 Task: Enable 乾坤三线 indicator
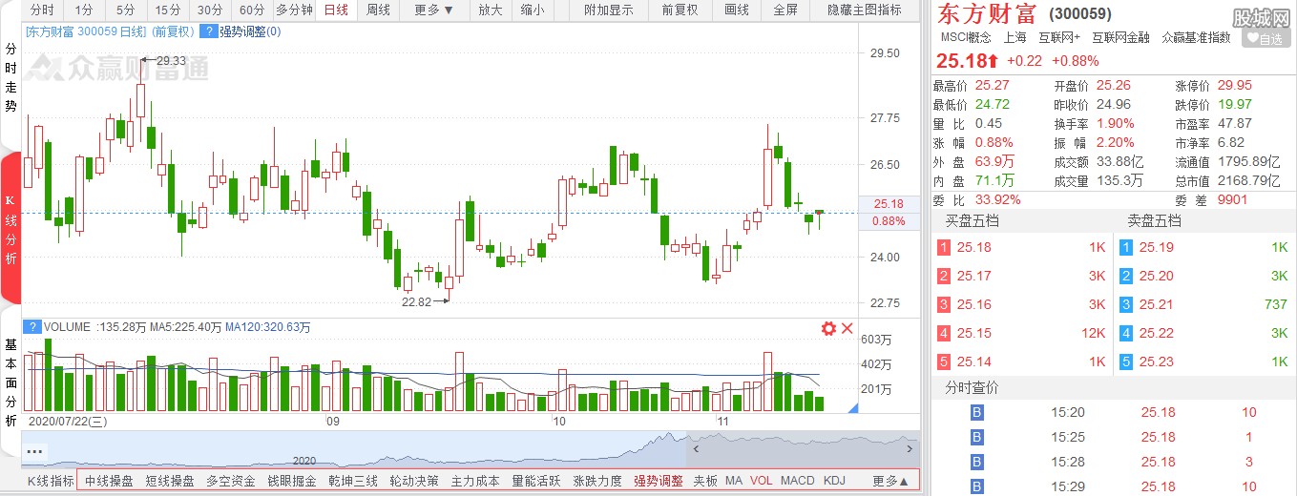pos(353,481)
